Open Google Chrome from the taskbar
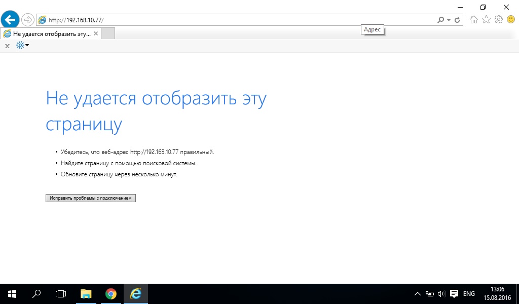Screen dimensions: 519x304 [110, 294]
